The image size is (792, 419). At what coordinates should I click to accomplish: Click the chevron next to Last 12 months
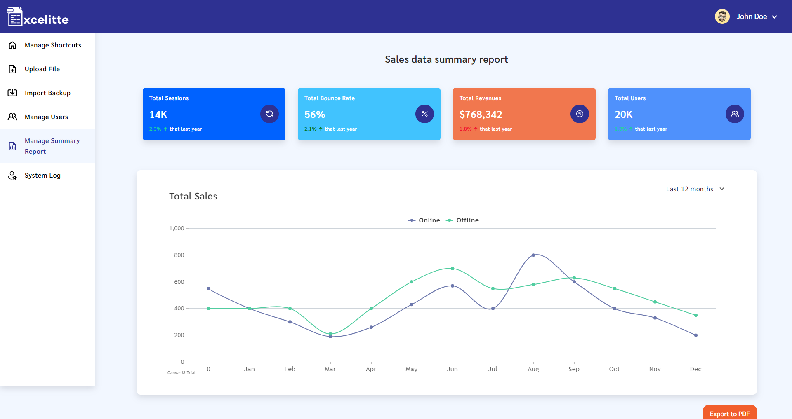point(721,189)
